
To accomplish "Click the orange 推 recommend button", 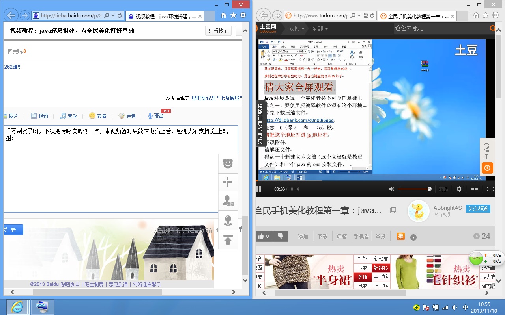I will [x=401, y=236].
